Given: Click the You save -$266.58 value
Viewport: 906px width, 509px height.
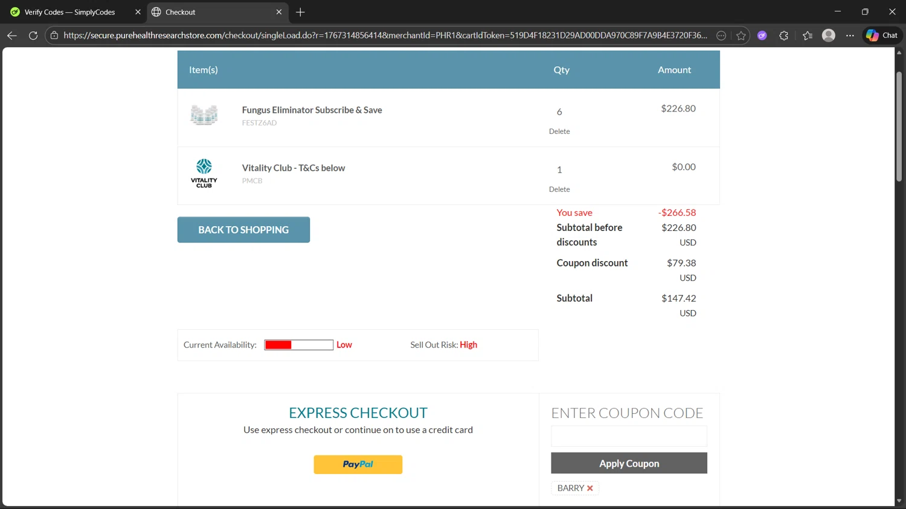Looking at the screenshot, I should coord(677,212).
